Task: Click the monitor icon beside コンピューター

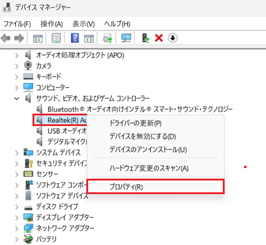Action: (28, 88)
